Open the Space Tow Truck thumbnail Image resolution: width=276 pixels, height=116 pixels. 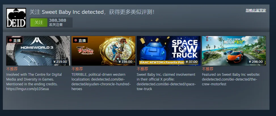point(168,51)
